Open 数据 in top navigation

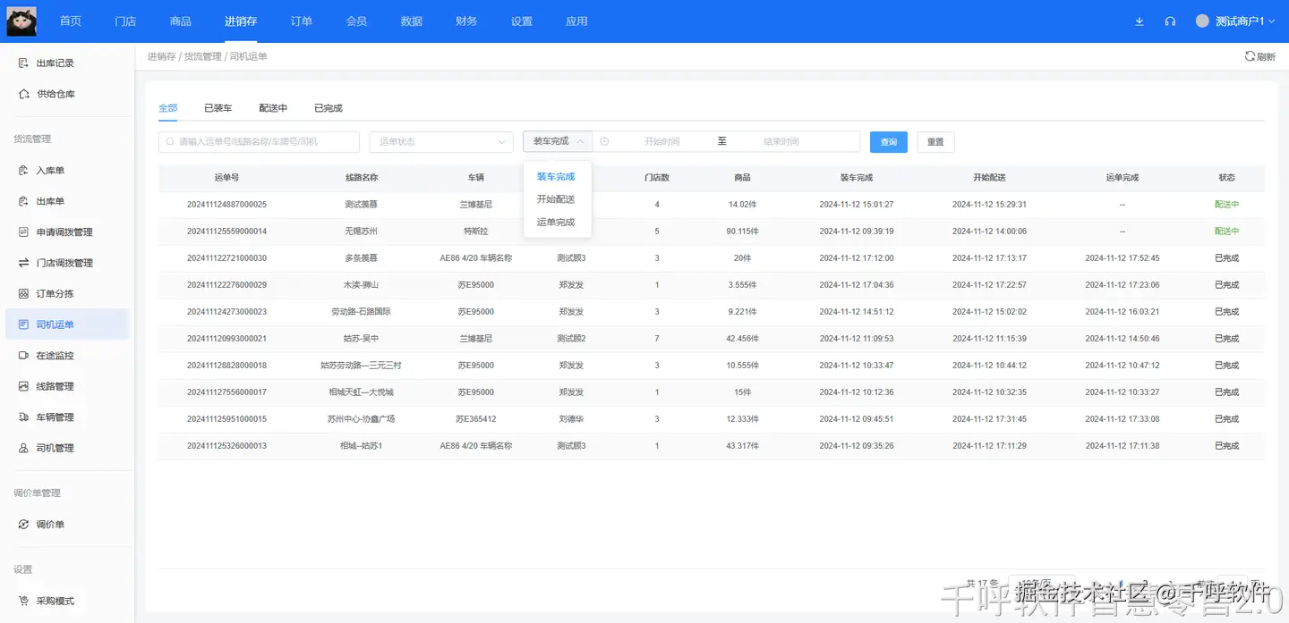click(412, 21)
